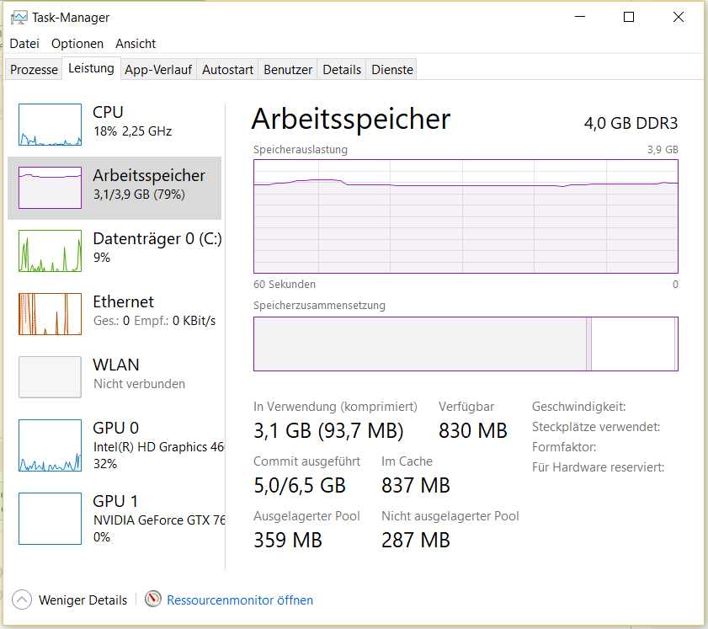
Task: Open the App-Verlauf tab
Action: coord(158,70)
